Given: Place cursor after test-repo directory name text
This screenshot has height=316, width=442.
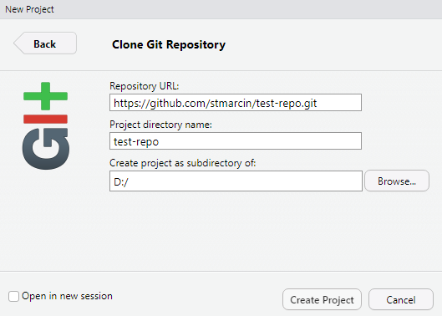Looking at the screenshot, I should tap(160, 141).
